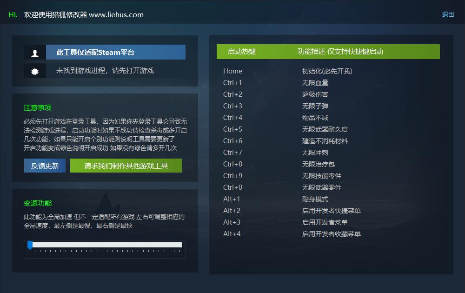
Task: Select the 无限治疗包 function
Action: [318, 164]
